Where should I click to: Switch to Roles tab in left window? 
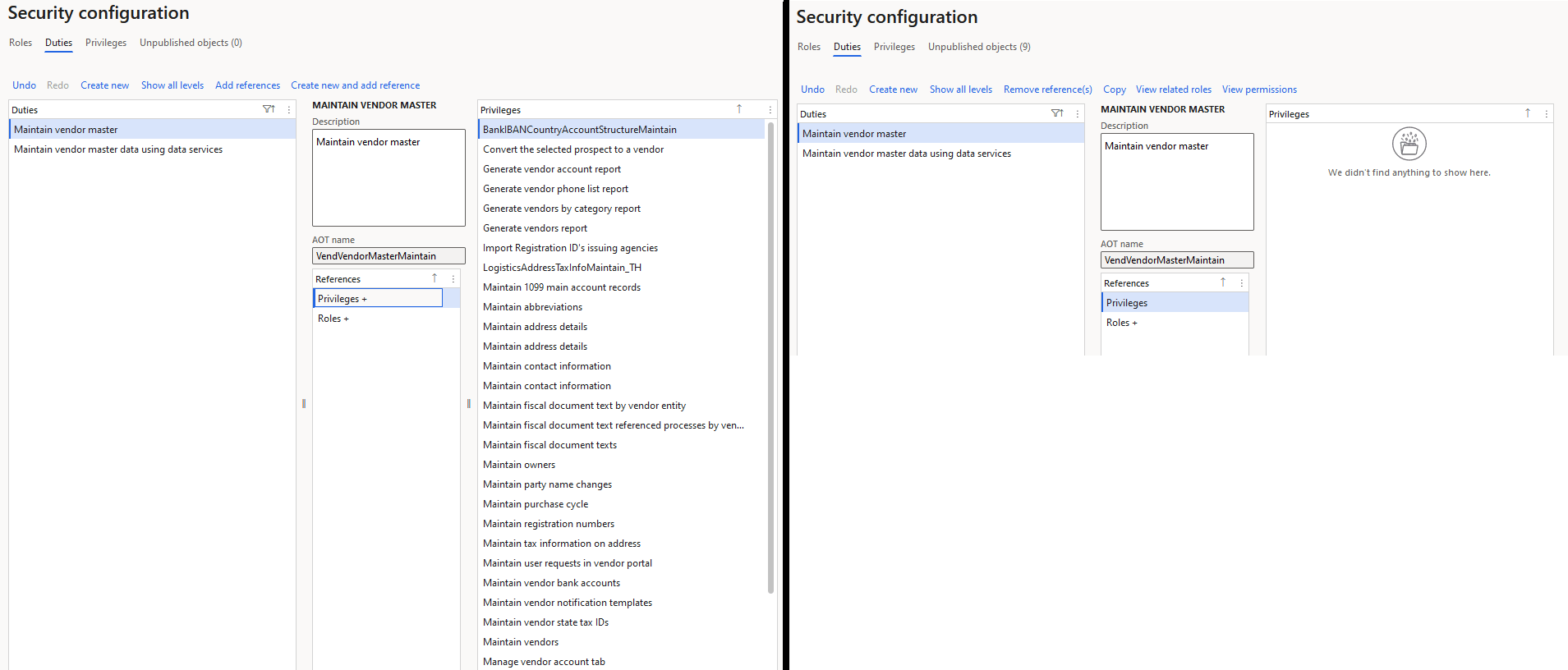pos(21,43)
